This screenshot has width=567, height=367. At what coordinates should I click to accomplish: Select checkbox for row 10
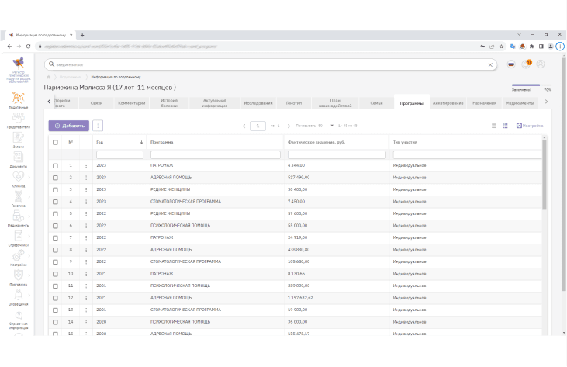tap(55, 274)
